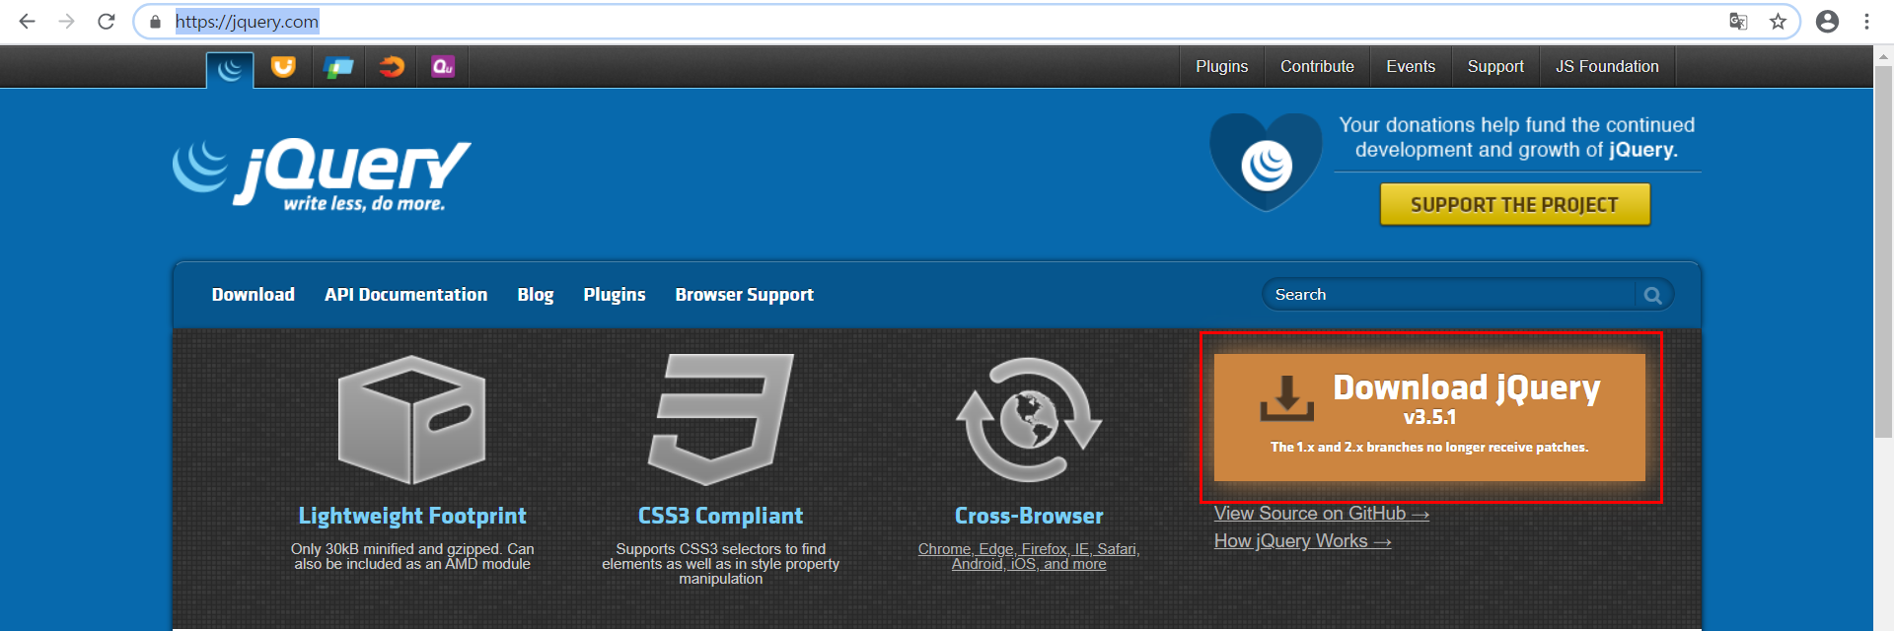Click the browser back arrow
This screenshot has height=631, width=1894.
27,22
